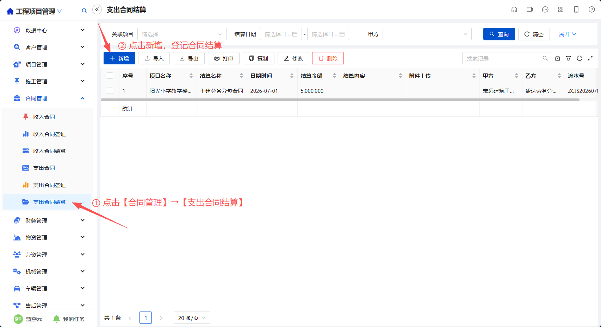Click the calendar icon in the end date field
This screenshot has width=601, height=327.
[342, 34]
